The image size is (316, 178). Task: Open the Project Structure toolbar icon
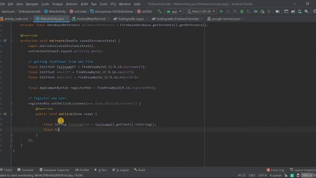tap(277, 11)
